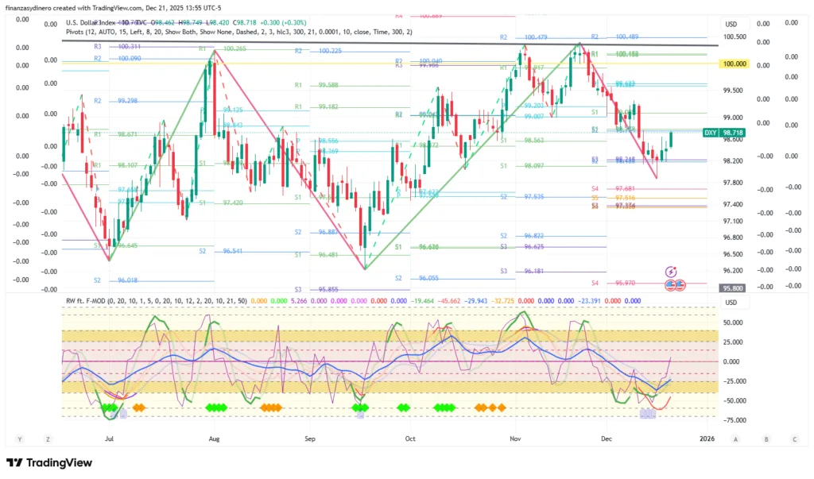Click green diamond signal cluster below August

[x=215, y=408]
